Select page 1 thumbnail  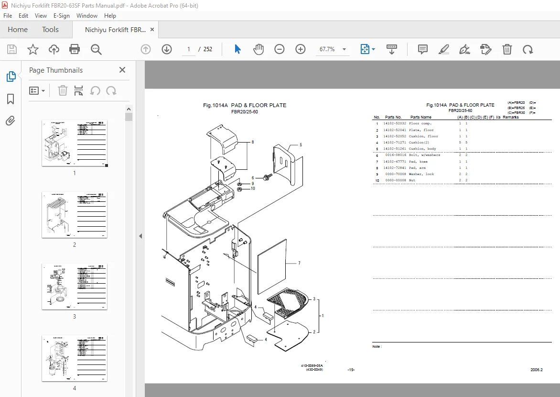tap(75, 143)
